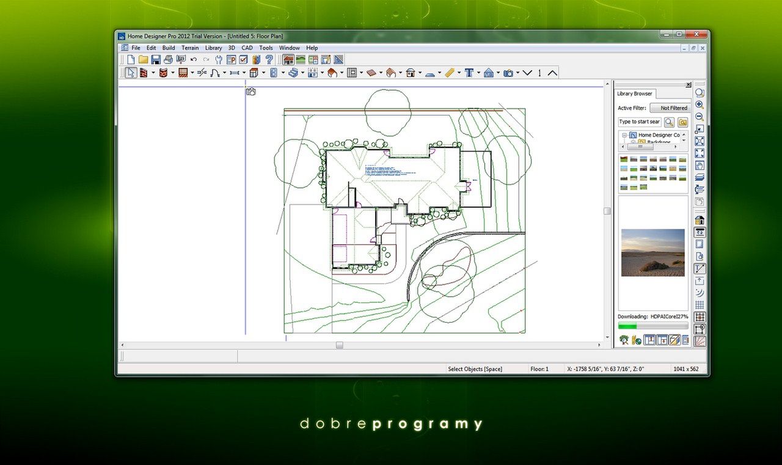This screenshot has width=782, height=465.
Task: Select the Text tool T icon
Action: 468,73
